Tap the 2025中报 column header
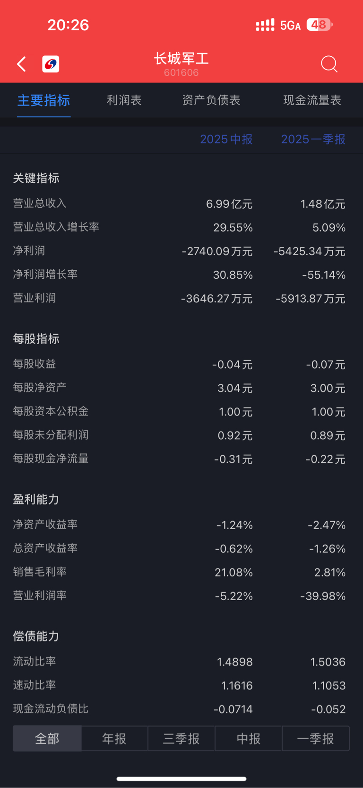363x788 pixels. 226,139
